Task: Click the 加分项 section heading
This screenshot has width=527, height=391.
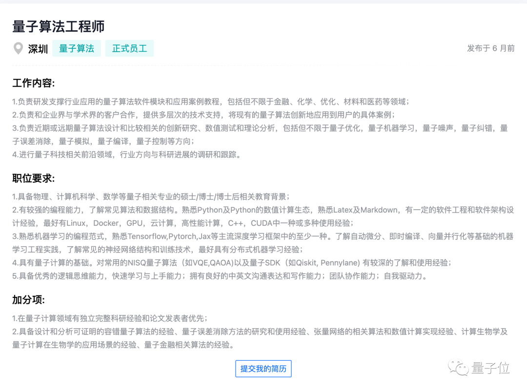Action: tap(29, 300)
